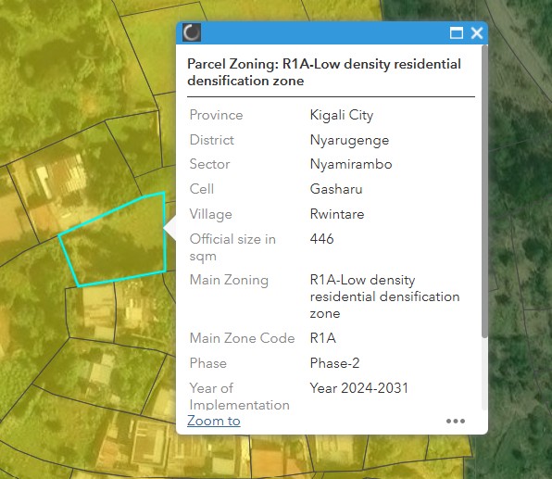The image size is (552, 479).
Task: Select the Gasharu cell value
Action: pos(336,189)
